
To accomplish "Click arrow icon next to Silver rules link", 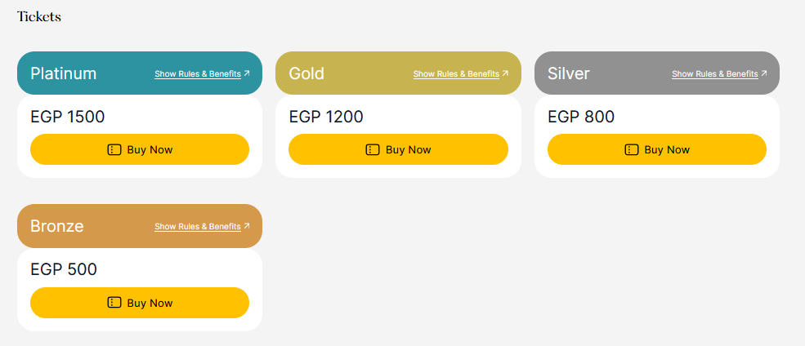I will click(x=764, y=73).
